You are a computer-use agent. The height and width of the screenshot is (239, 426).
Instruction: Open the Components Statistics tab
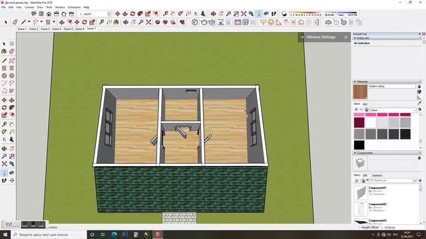pos(377,175)
